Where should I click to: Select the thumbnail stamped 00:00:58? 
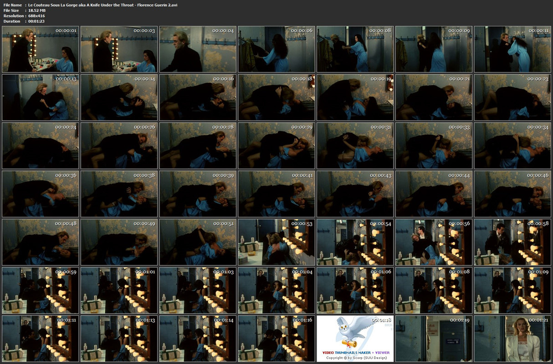point(512,242)
